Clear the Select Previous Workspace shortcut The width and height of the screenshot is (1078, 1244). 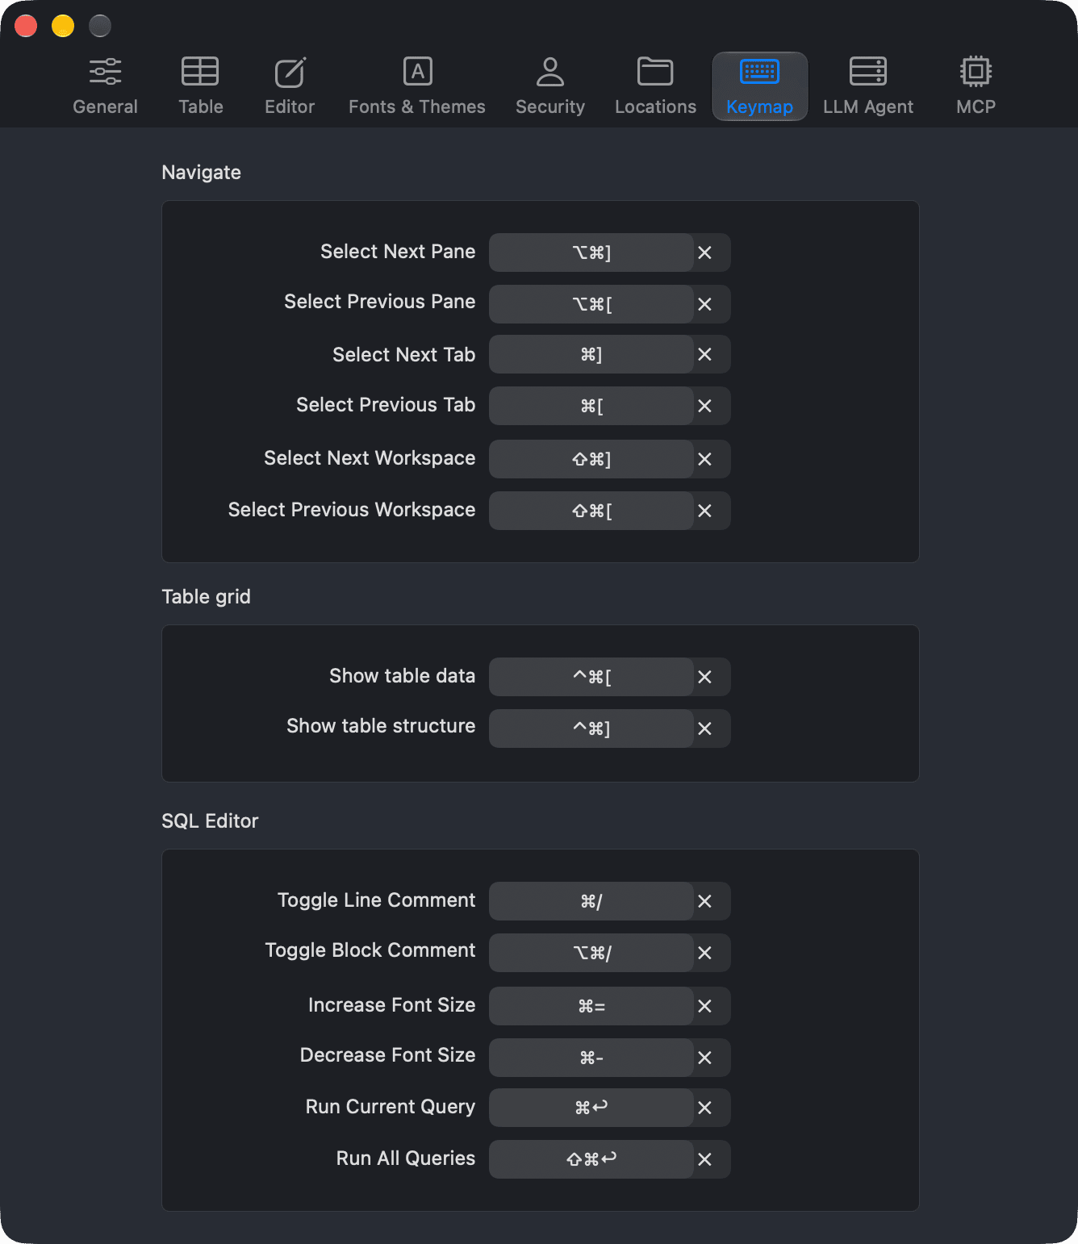pos(704,511)
